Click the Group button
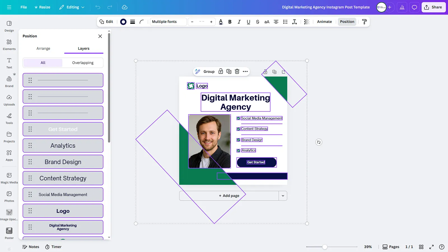This screenshot has height=252, width=448. (209, 71)
